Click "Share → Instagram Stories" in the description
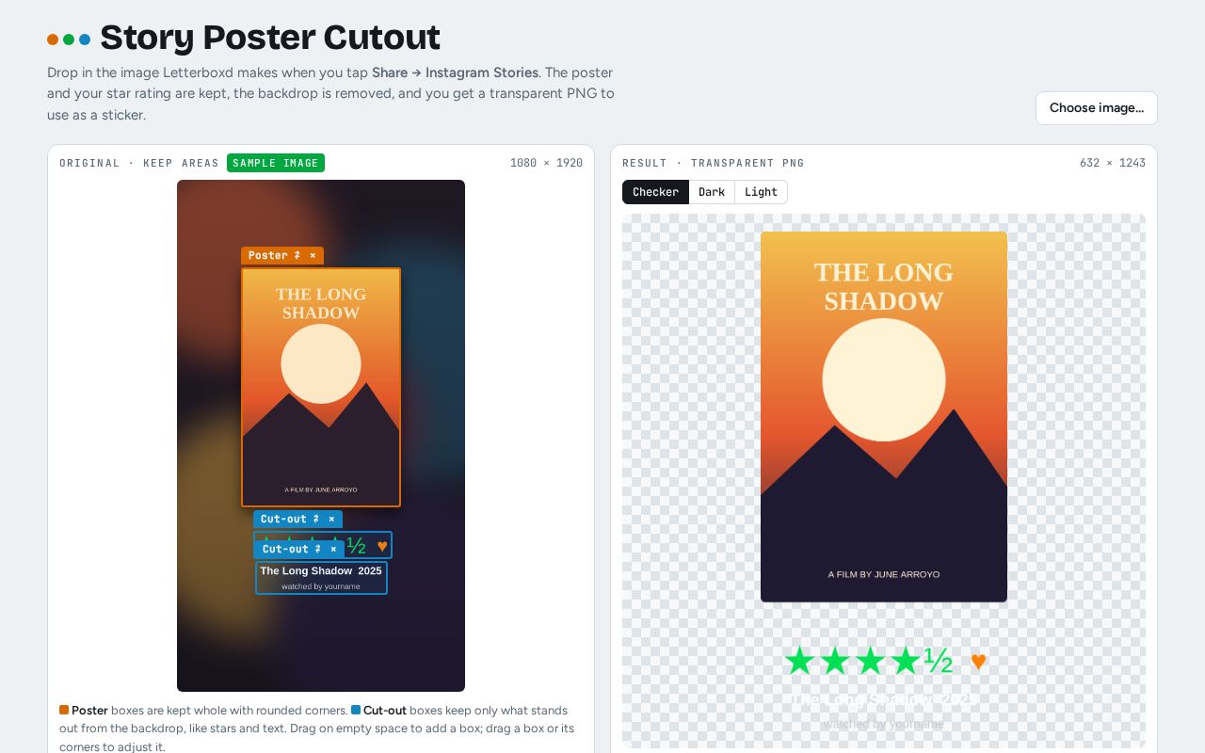Viewport: 1205px width, 753px height. click(455, 72)
